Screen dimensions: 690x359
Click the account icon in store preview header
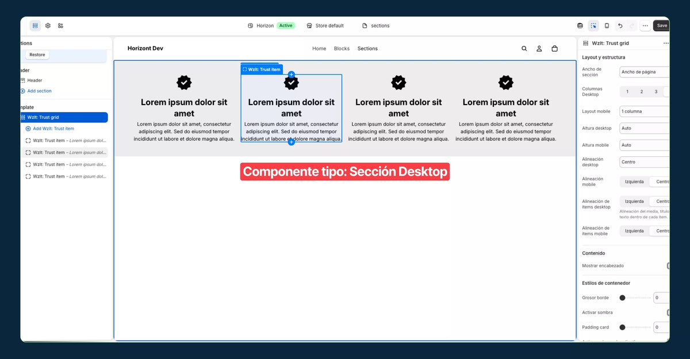(539, 49)
